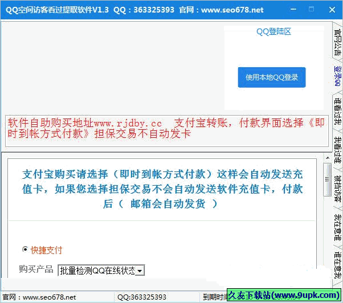Click the maximize window icon
Screen dimensions: 343x303
point(311,9)
